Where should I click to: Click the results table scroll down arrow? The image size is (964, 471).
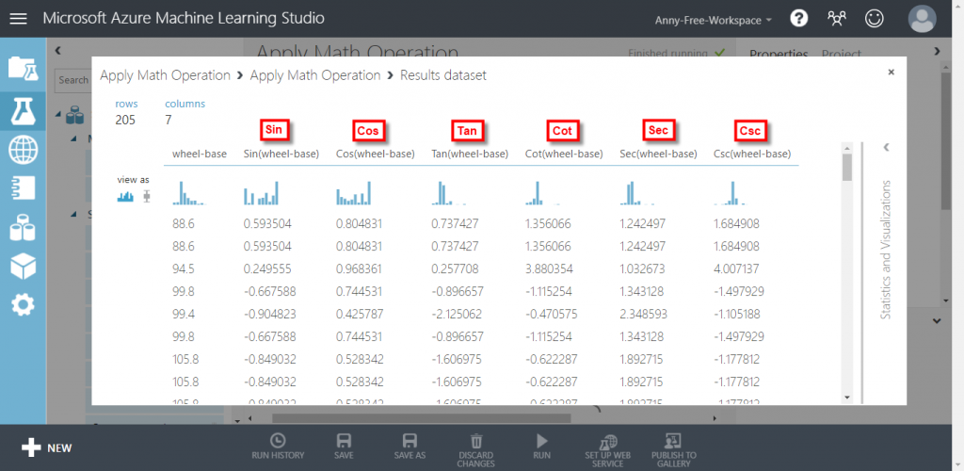847,398
